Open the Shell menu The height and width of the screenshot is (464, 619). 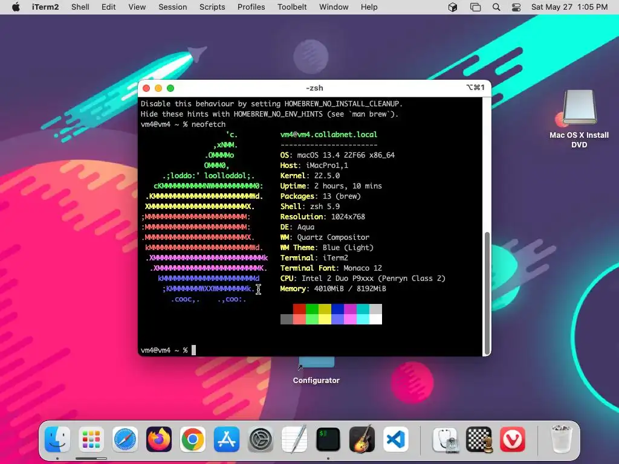(80, 7)
